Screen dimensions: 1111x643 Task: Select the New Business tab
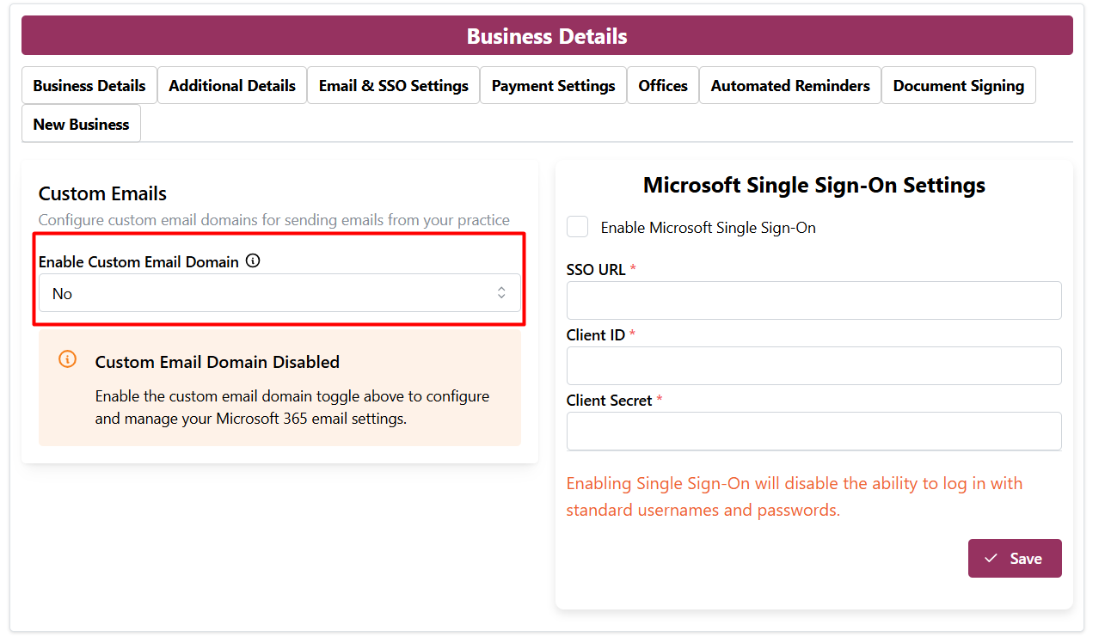coord(81,124)
